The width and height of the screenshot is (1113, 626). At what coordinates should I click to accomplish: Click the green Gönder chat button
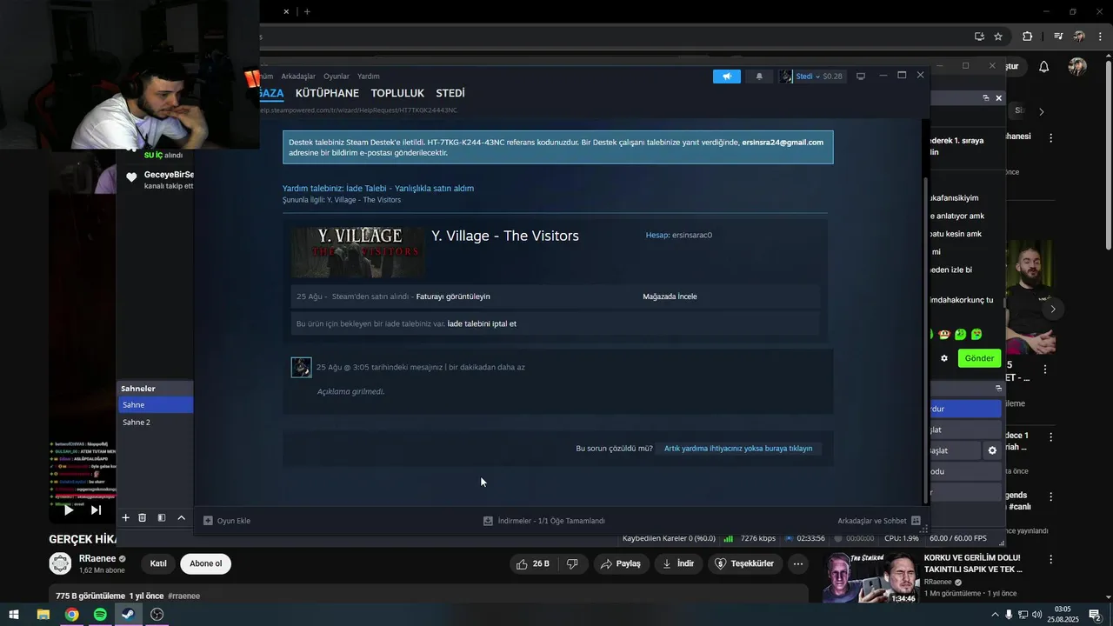coord(979,358)
